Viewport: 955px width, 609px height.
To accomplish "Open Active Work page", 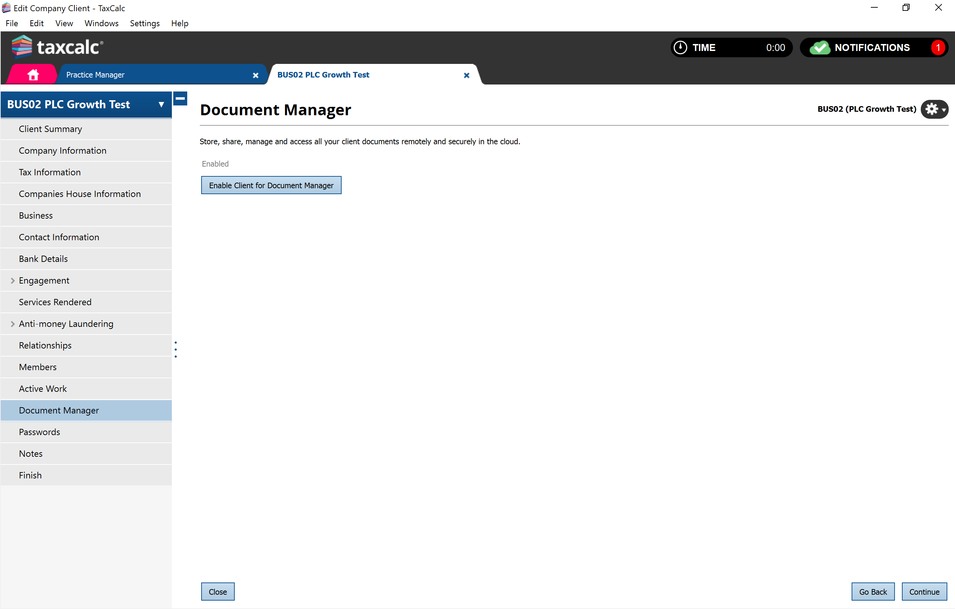I will coord(86,389).
